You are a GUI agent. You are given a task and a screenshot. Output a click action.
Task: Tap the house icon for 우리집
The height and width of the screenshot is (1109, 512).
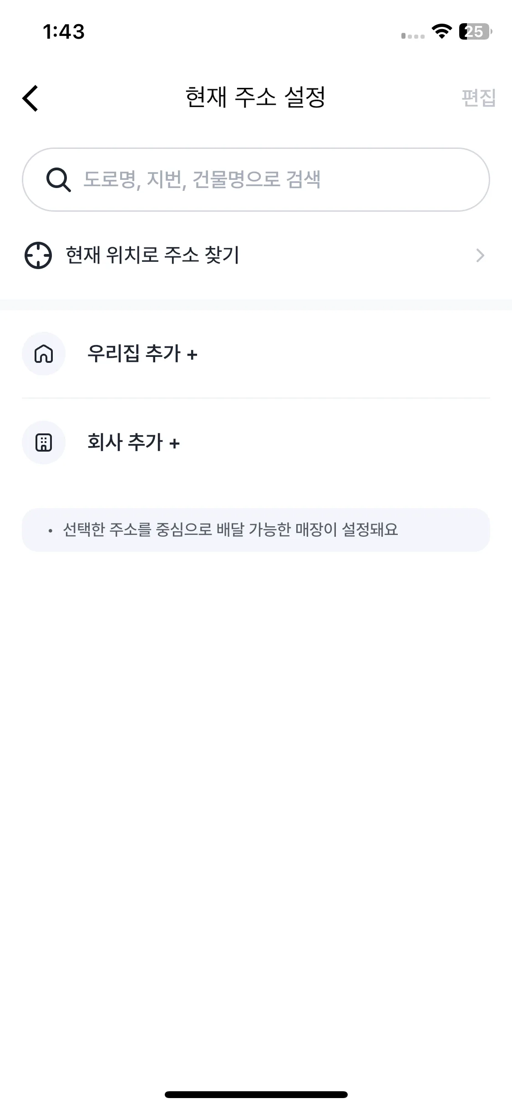[x=44, y=354]
